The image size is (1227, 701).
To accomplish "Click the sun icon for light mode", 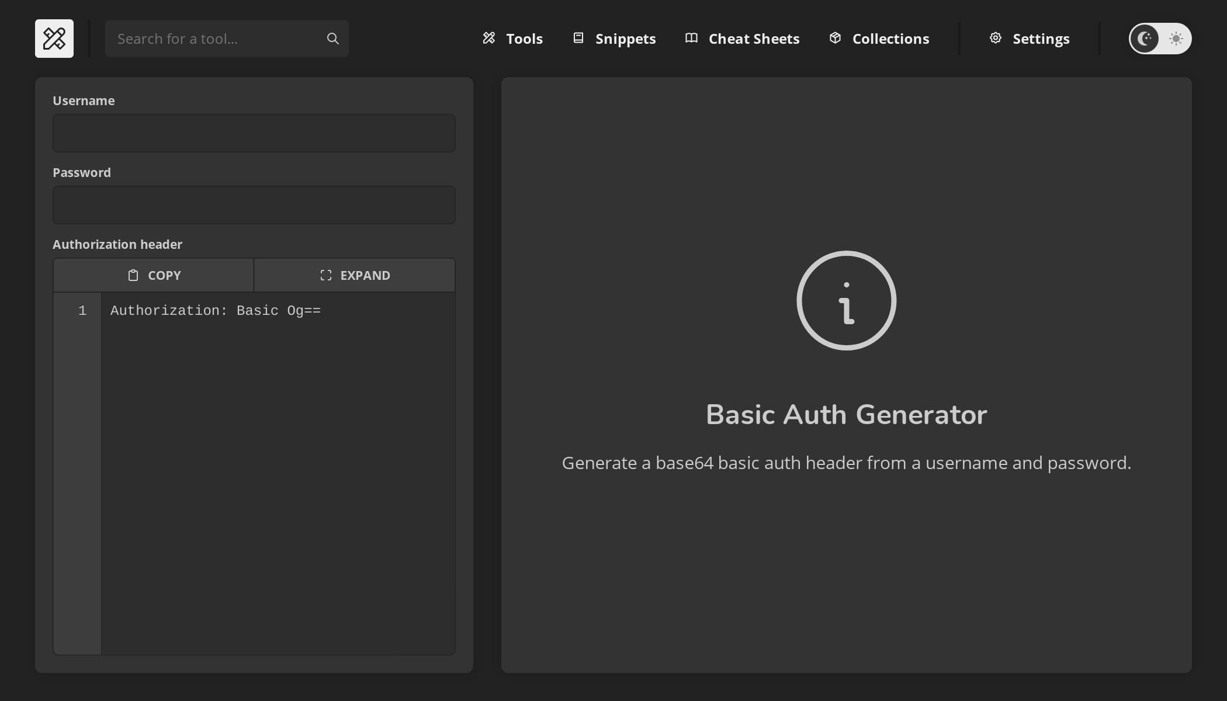I will [1176, 39].
